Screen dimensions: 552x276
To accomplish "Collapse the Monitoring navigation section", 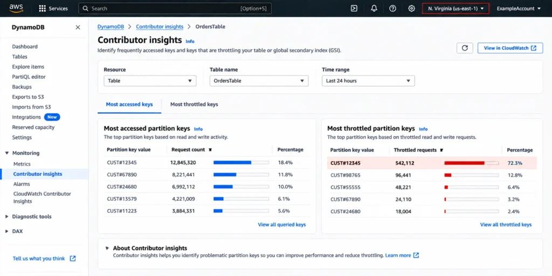I will (x=6, y=153).
